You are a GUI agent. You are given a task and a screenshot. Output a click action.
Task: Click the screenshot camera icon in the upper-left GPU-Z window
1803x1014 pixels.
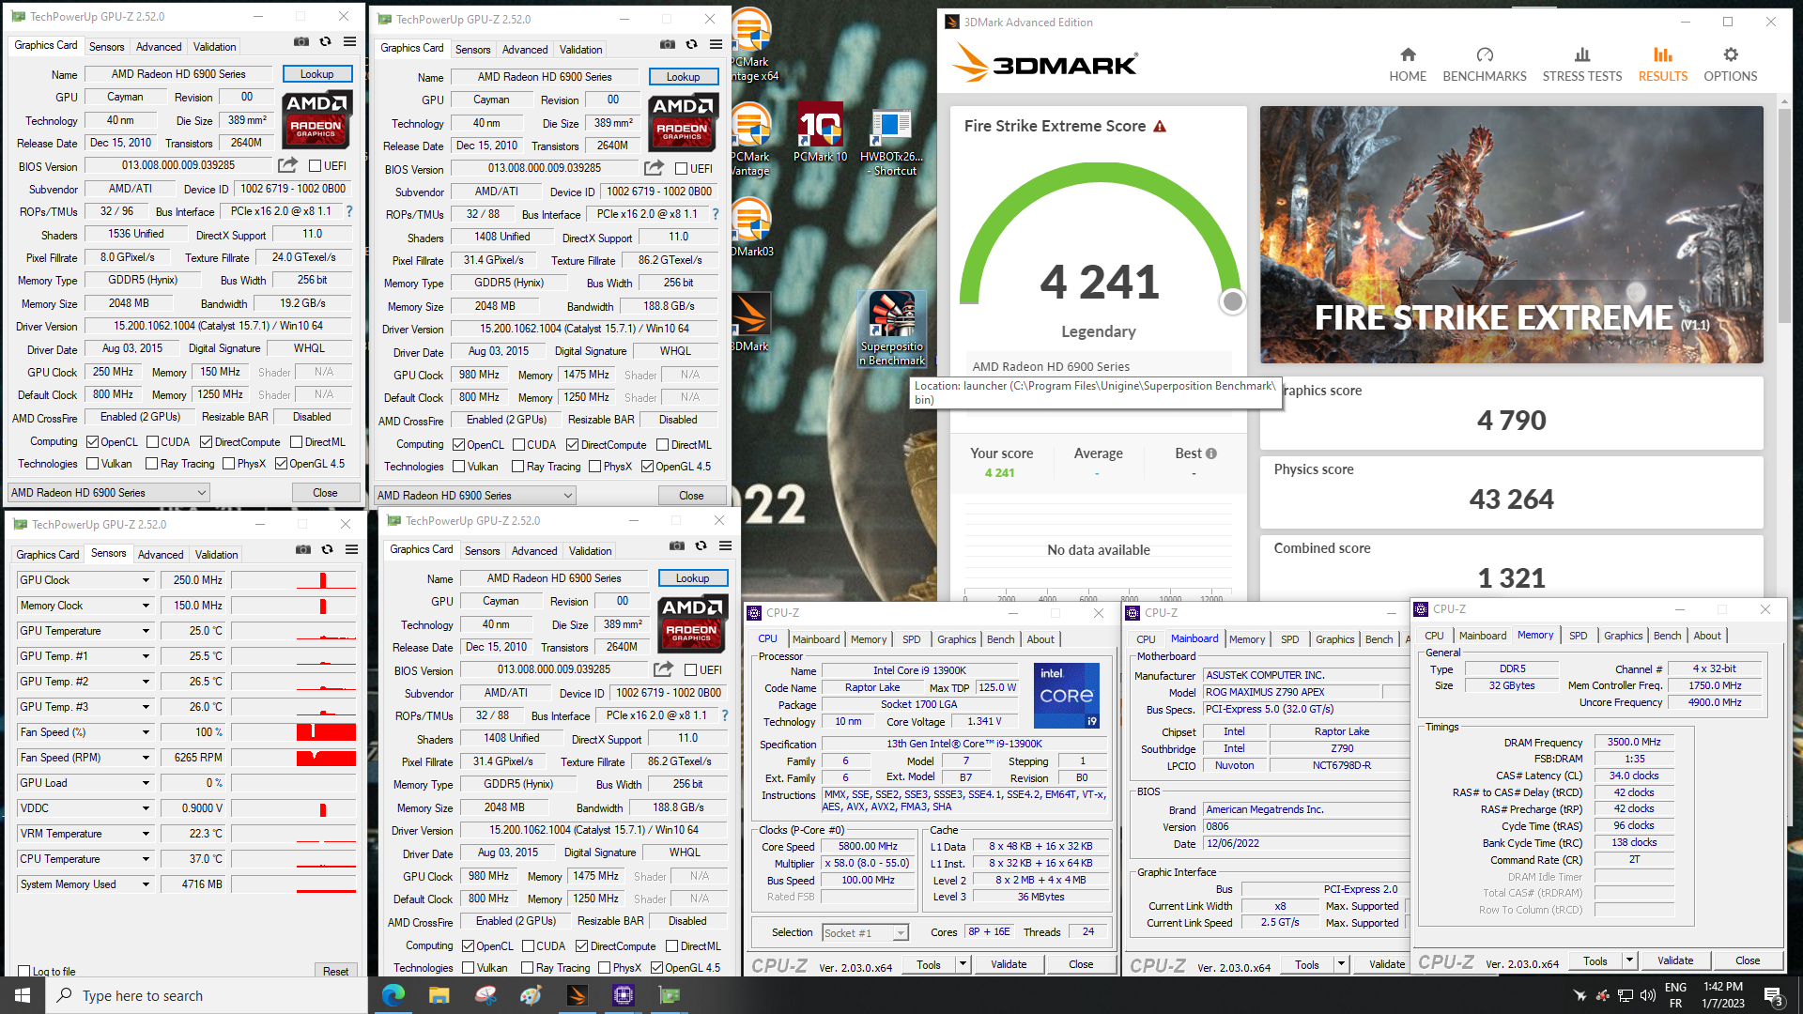coord(300,41)
